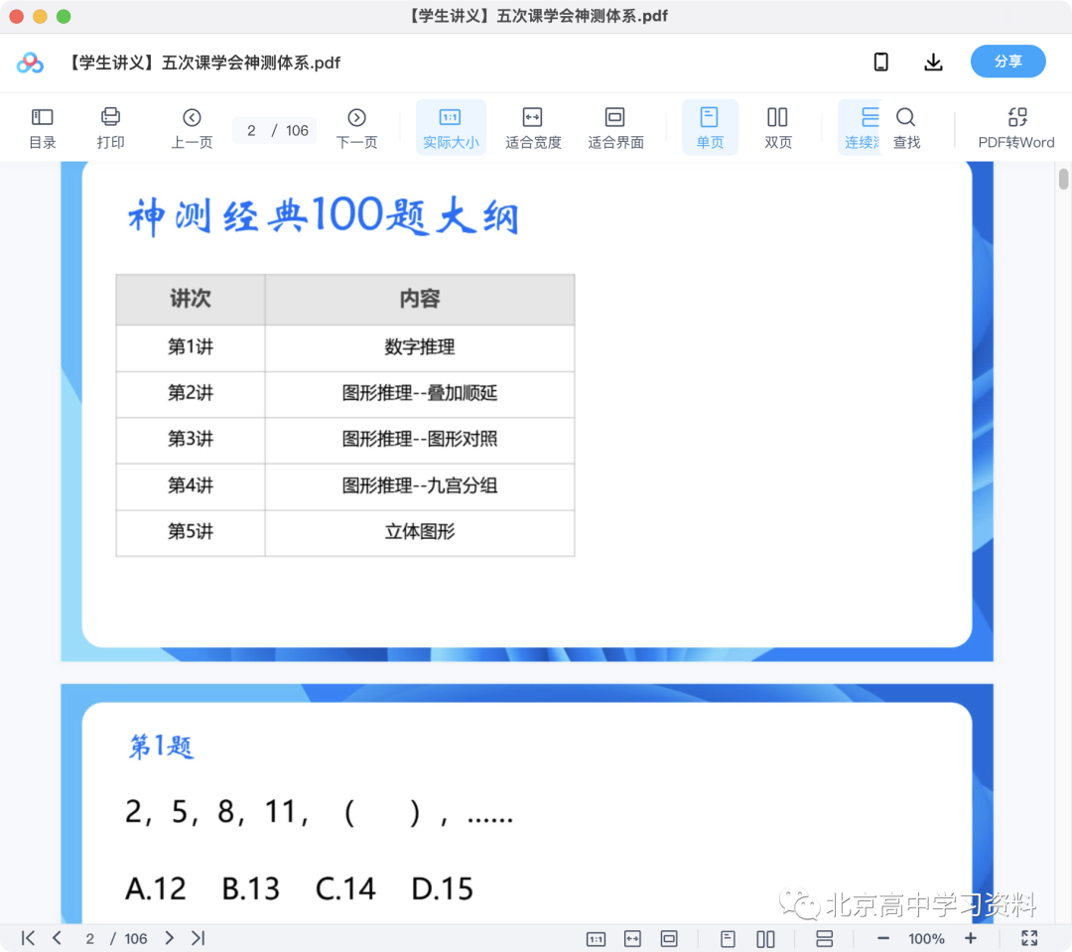Click PDF转Word conversion tool

tap(1016, 128)
